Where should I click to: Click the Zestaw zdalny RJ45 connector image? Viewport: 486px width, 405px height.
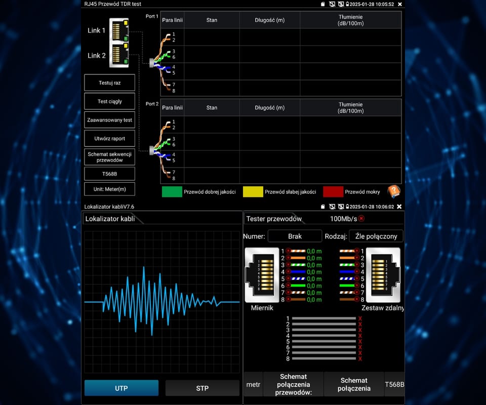(383, 275)
